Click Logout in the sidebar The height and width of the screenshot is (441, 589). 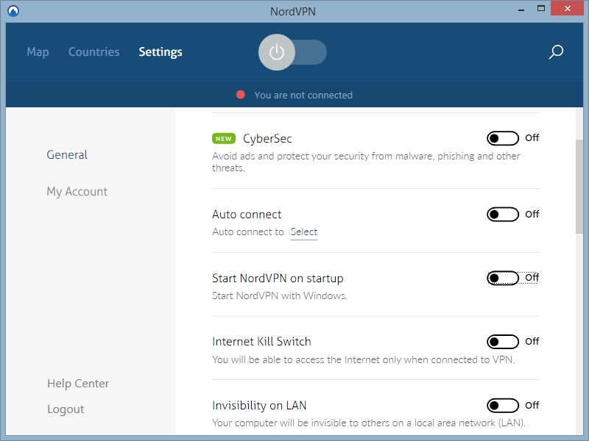(x=66, y=409)
